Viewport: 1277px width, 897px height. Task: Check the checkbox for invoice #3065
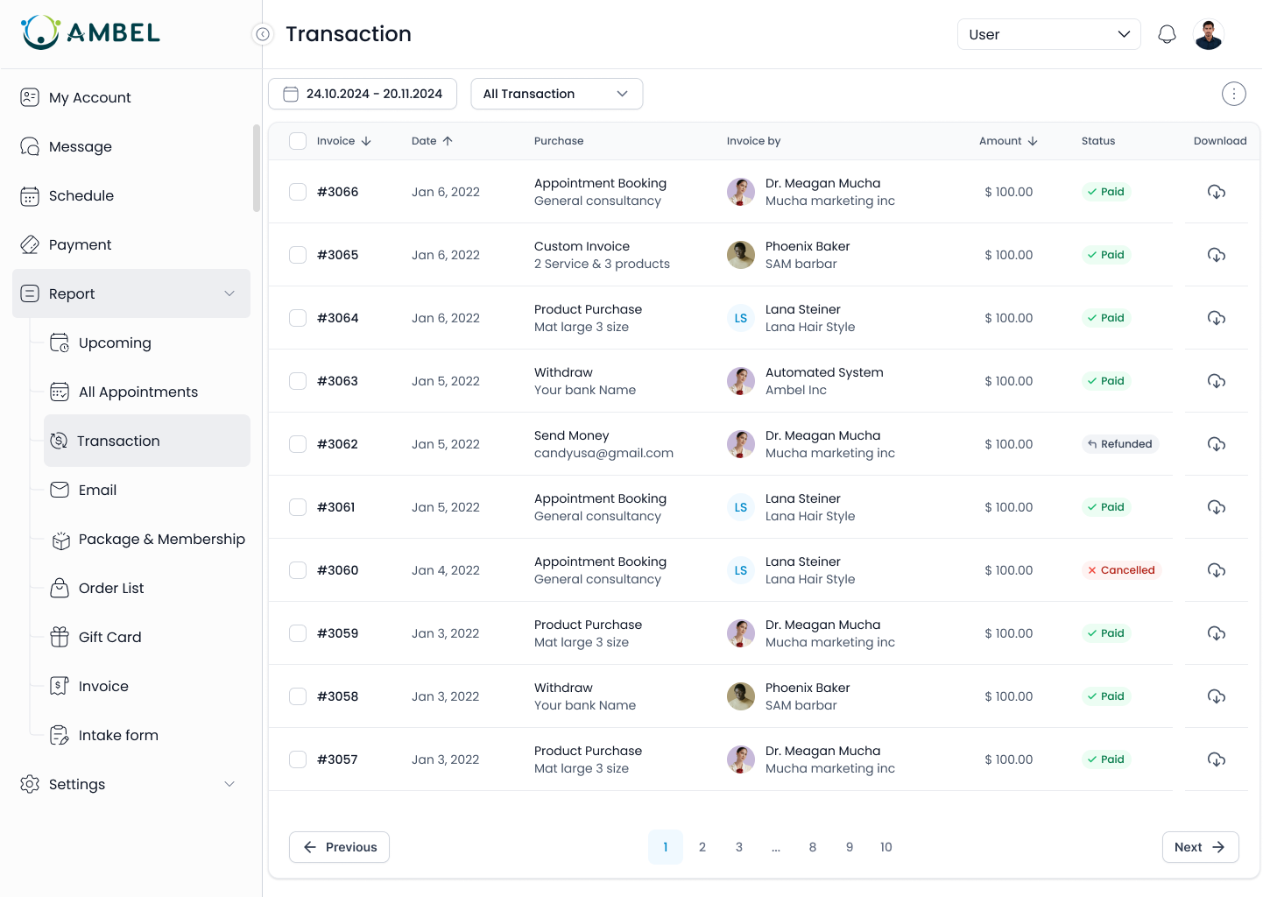click(x=297, y=255)
